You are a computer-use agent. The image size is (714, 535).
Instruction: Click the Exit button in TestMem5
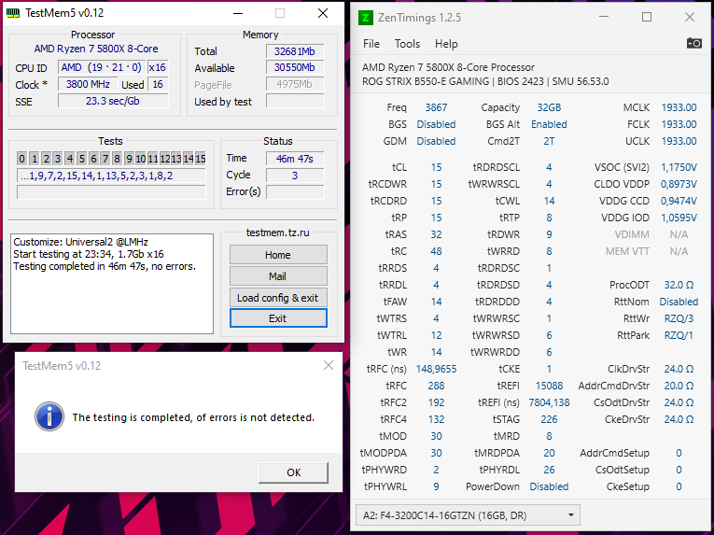click(278, 318)
